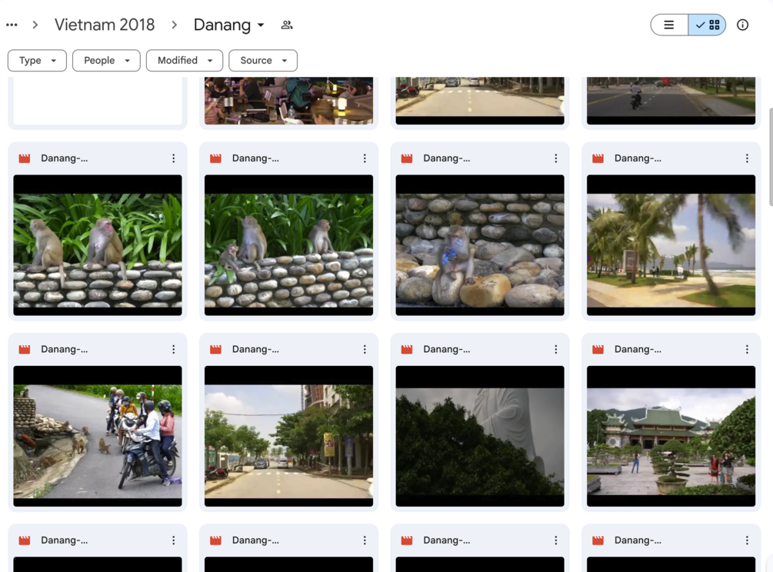The width and height of the screenshot is (773, 572).
Task: Click the video file icon of the white statue card
Action: coord(407,349)
